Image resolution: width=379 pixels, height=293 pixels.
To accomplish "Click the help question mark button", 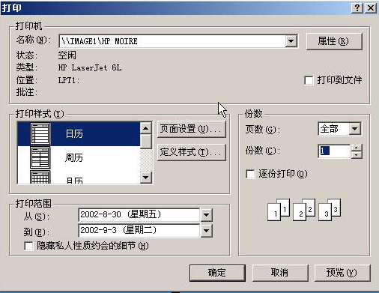I will pos(357,8).
